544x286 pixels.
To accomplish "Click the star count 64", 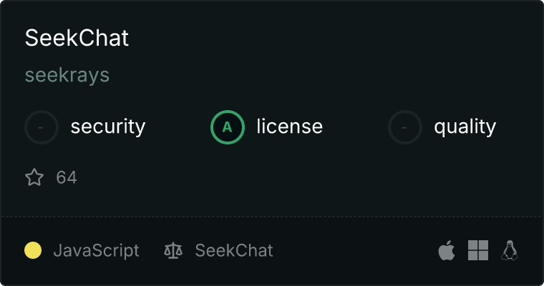I will tap(67, 177).
